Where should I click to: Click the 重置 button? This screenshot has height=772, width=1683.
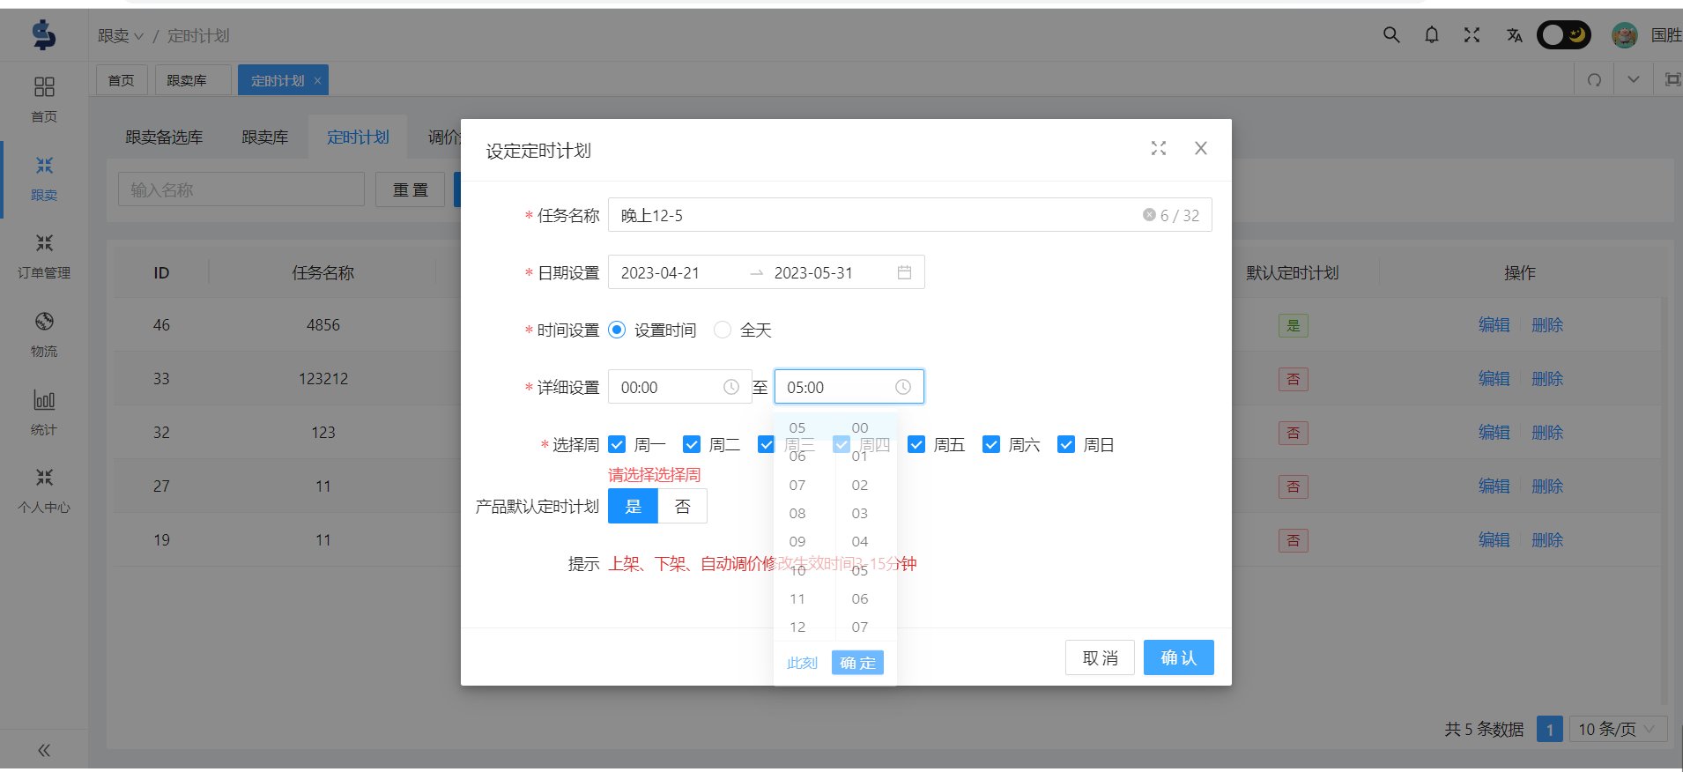pos(410,189)
